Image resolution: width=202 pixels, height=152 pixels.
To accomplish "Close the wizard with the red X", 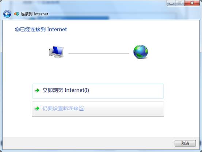I will 192,3.
